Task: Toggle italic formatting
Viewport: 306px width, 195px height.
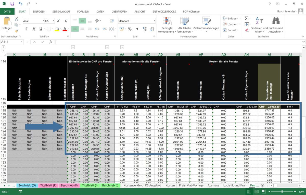Action: (34, 29)
